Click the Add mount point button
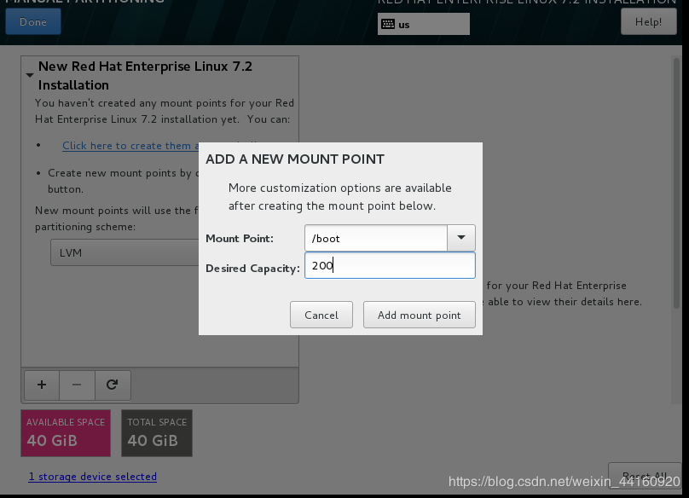 420,315
